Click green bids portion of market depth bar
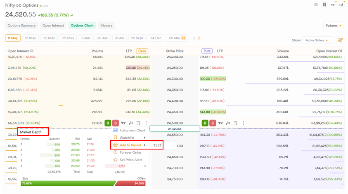Viewport: 348px width, 194px height. click(68, 183)
